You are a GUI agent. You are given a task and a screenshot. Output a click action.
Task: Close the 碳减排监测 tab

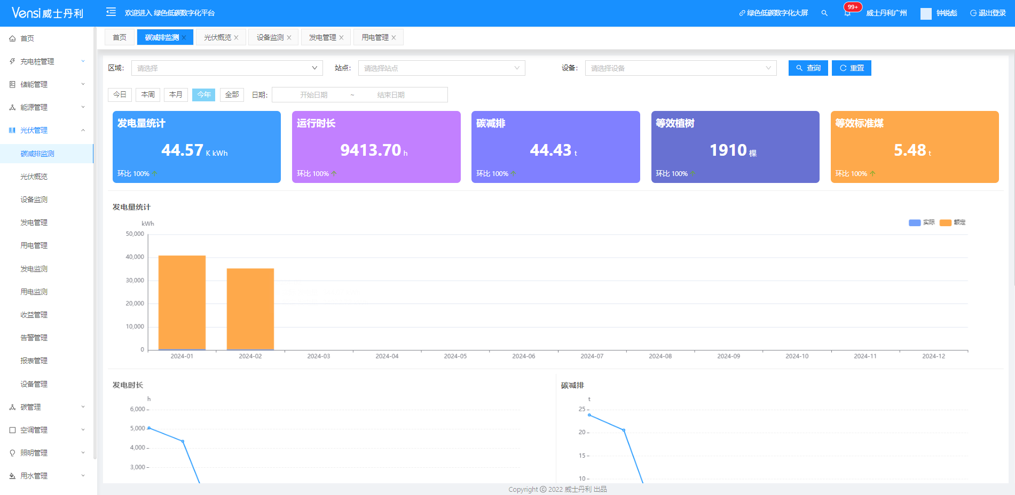(x=184, y=37)
